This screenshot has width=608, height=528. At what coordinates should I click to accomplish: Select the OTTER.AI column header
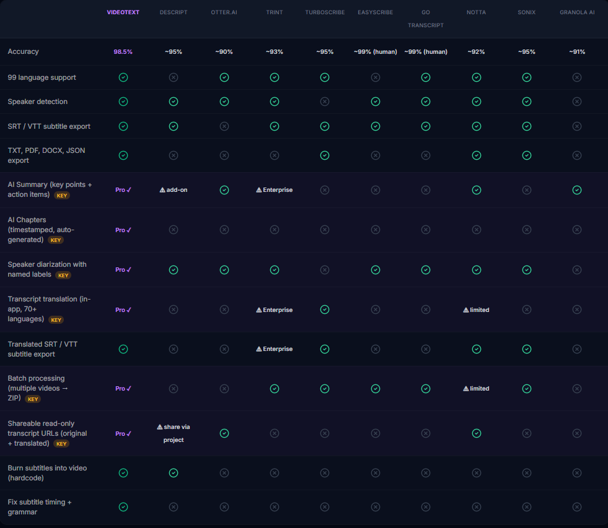pos(224,12)
